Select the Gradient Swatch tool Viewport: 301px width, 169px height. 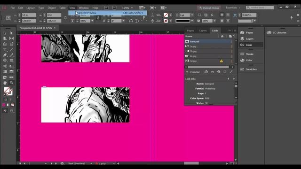tap(5, 72)
